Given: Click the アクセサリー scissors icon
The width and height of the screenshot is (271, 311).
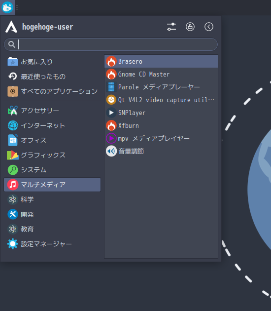Looking at the screenshot, I should tap(13, 111).
